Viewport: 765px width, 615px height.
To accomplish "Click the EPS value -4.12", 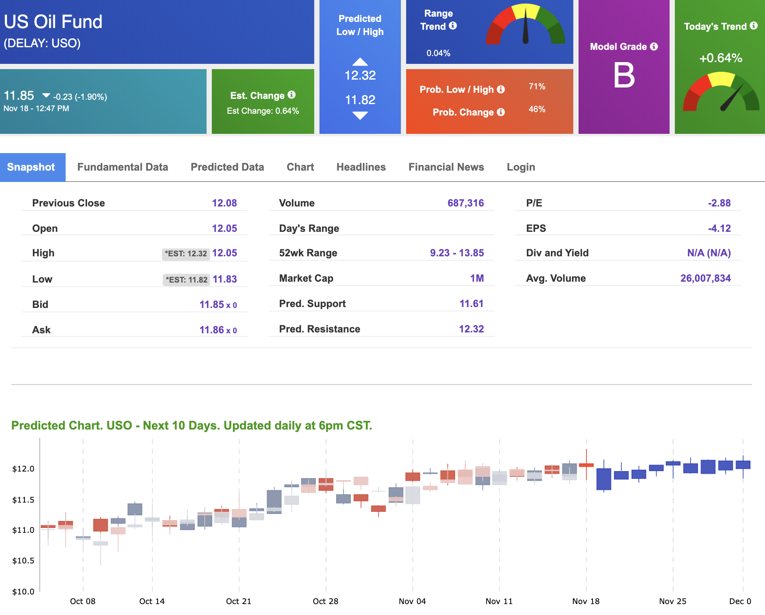I will tap(719, 228).
